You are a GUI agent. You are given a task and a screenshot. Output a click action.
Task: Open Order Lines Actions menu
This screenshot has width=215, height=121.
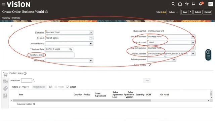[16, 87]
